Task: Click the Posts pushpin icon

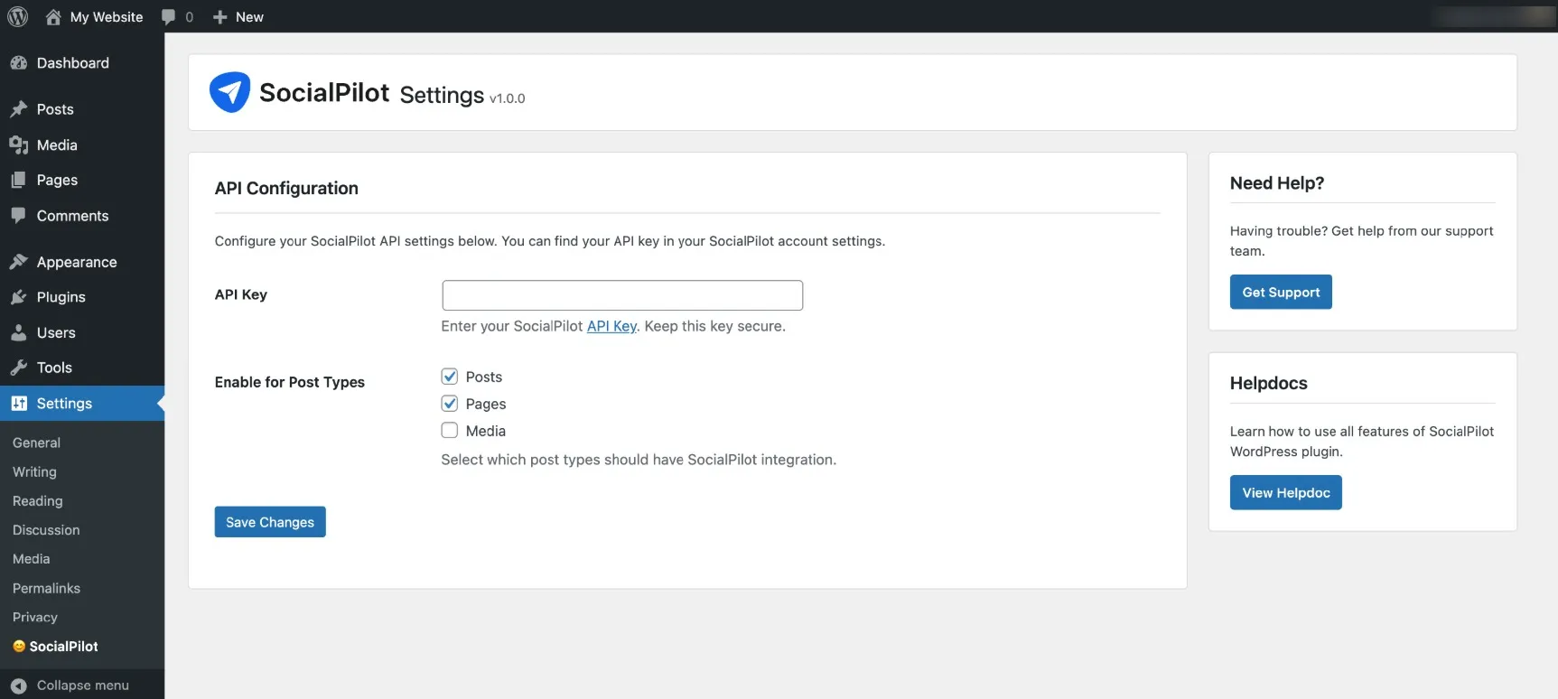Action: click(x=19, y=109)
